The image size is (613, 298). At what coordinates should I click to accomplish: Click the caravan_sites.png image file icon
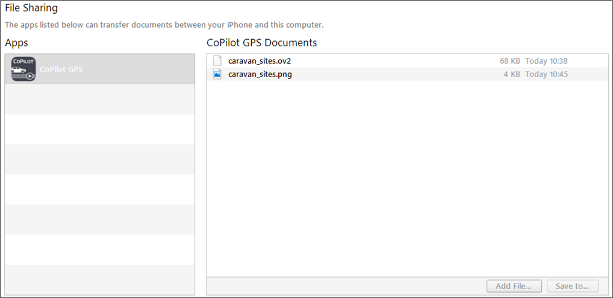[217, 74]
